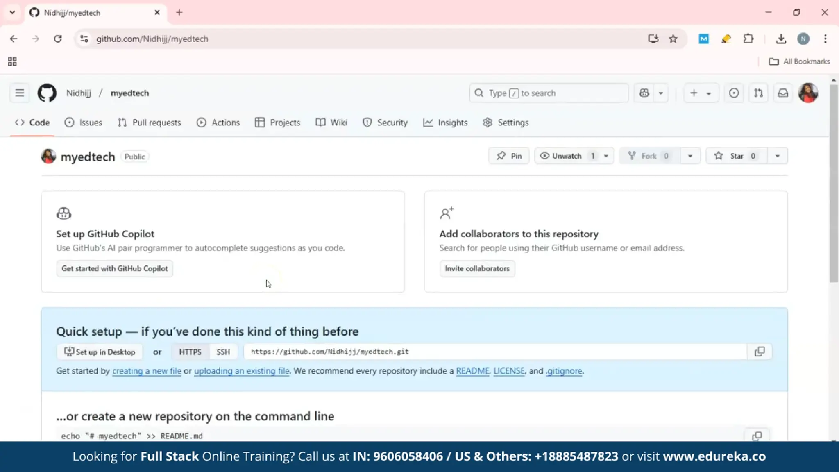This screenshot has height=472, width=839.
Task: Open the highlighter browser extension
Action: click(726, 39)
